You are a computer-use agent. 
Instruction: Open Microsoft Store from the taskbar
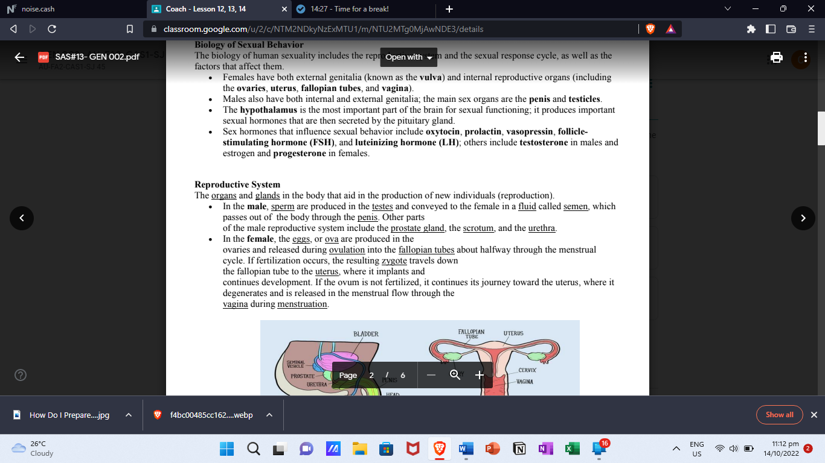[x=387, y=449]
